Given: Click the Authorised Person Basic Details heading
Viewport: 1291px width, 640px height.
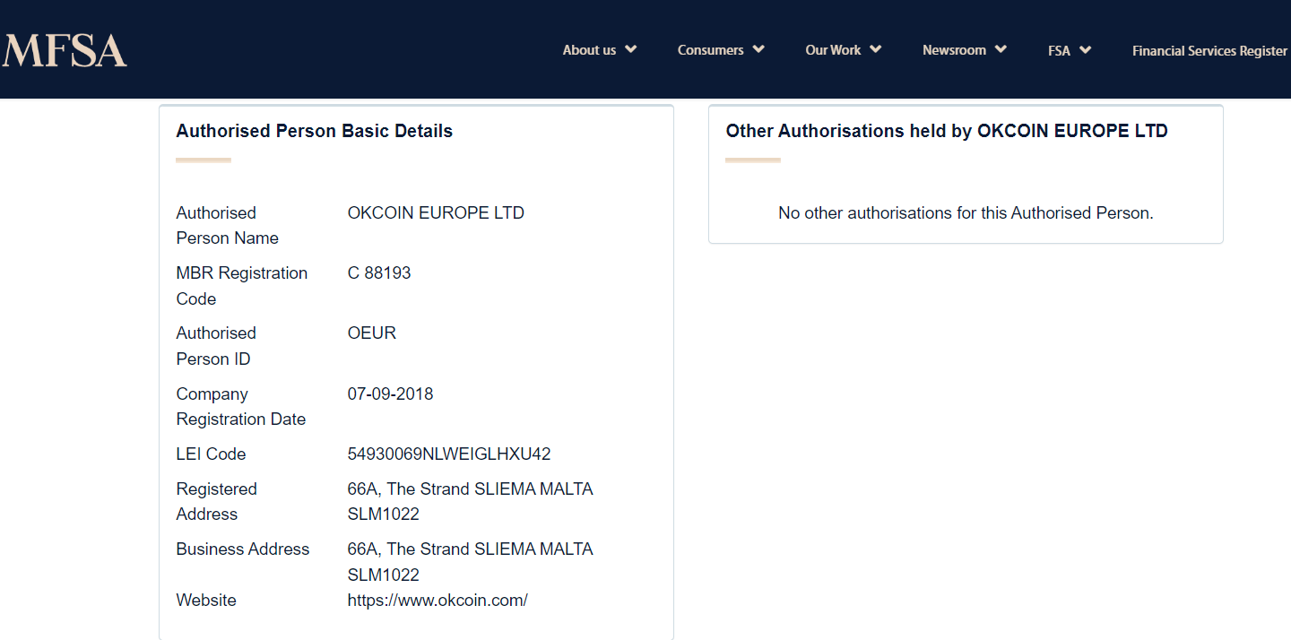Looking at the screenshot, I should pyautogui.click(x=315, y=131).
